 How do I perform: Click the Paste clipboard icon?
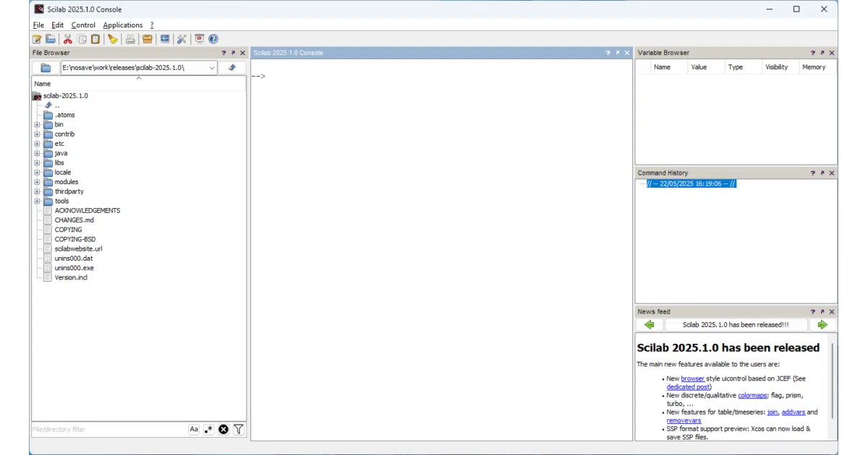click(95, 39)
